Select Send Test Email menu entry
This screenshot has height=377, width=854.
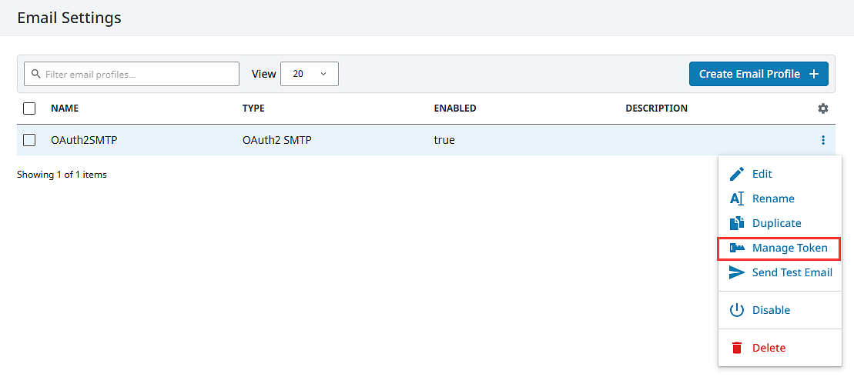(779, 272)
